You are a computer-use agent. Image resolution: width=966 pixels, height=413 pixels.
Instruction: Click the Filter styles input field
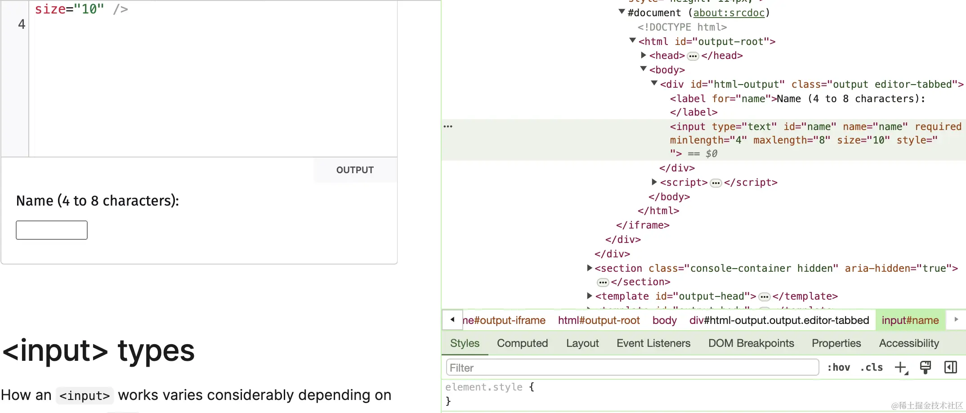(x=632, y=368)
